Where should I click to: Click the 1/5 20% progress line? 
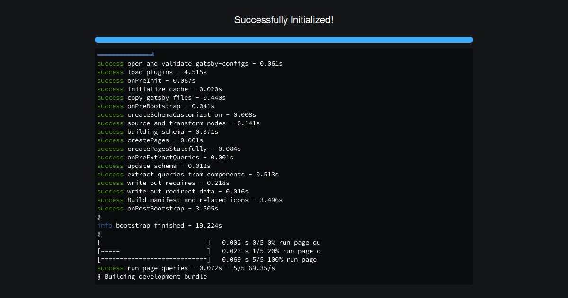(x=209, y=251)
